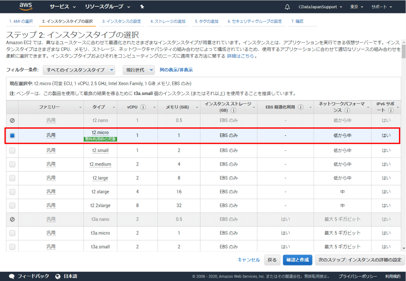
Task: Click the 汎用 family cell in t2.small row
Action: click(51, 151)
